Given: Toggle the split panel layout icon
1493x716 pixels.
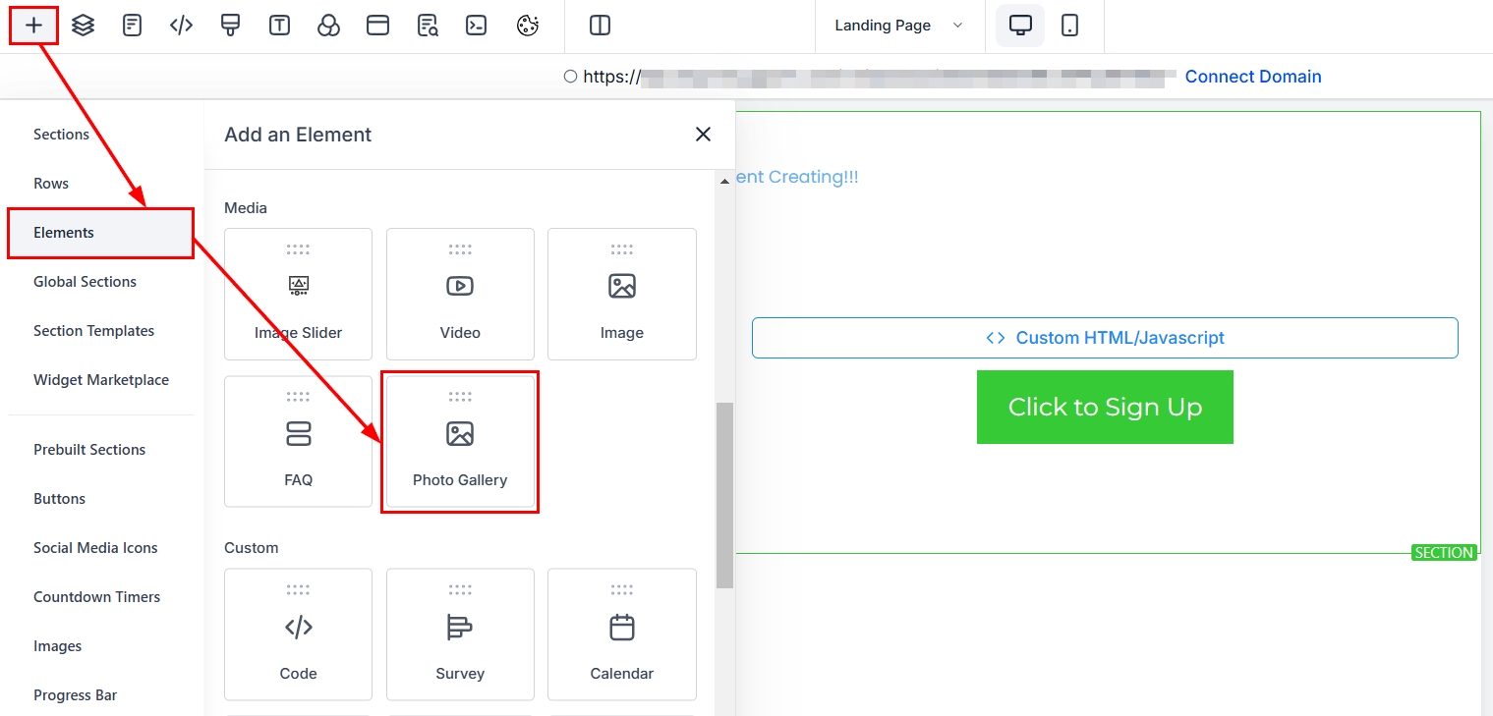Looking at the screenshot, I should (x=601, y=26).
